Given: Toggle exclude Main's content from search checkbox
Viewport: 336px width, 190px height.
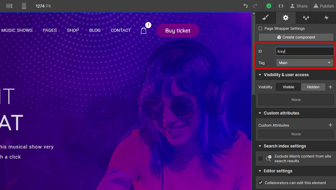Looking at the screenshot, I should [x=260, y=158].
